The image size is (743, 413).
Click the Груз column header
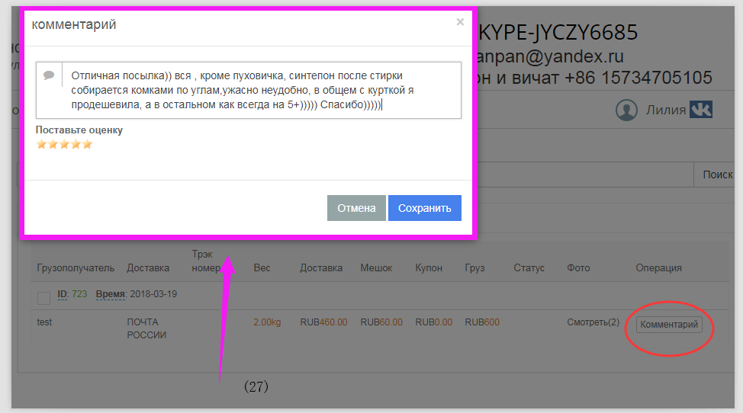(x=474, y=267)
